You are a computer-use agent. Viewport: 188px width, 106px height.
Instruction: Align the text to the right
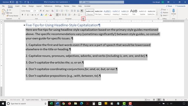[x=63, y=15]
